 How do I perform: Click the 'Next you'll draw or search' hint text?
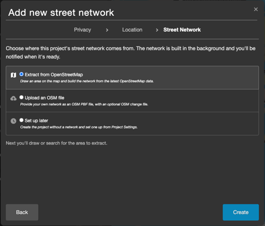point(56,143)
